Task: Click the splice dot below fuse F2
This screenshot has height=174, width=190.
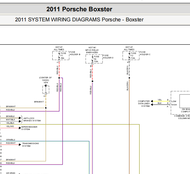Action: click(129, 78)
